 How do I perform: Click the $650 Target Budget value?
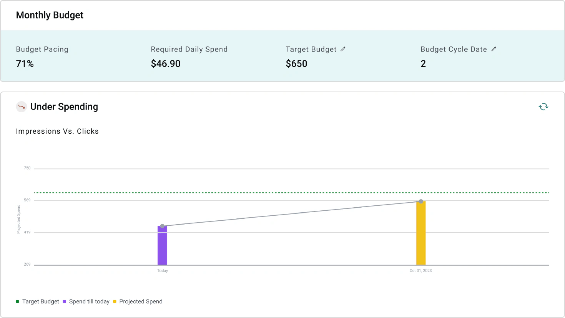296,64
